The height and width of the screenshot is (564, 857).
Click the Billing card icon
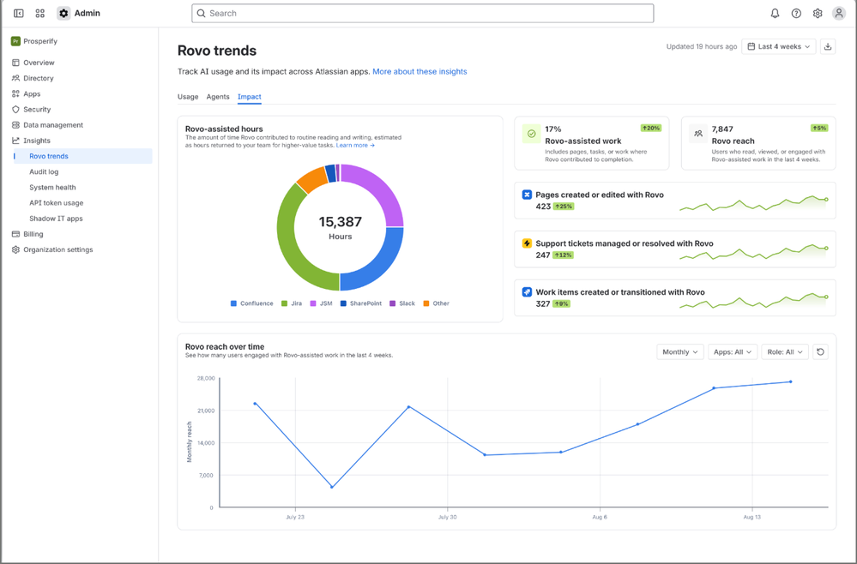15,234
